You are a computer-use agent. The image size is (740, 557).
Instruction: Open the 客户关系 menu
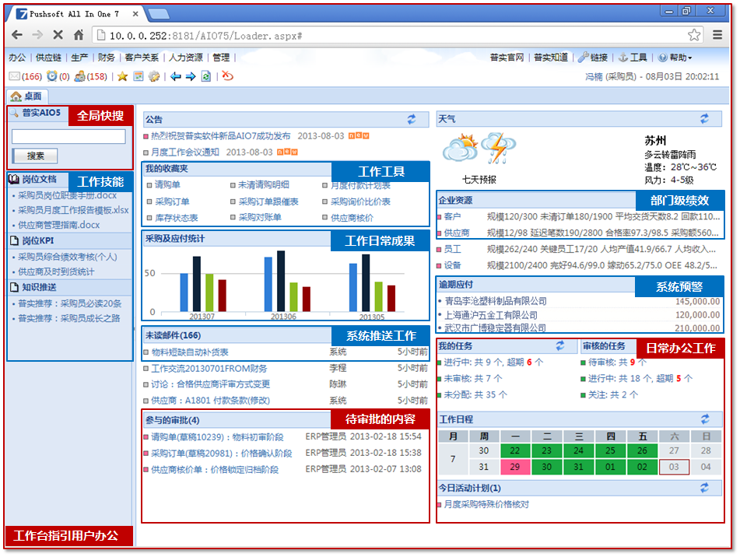[142, 58]
